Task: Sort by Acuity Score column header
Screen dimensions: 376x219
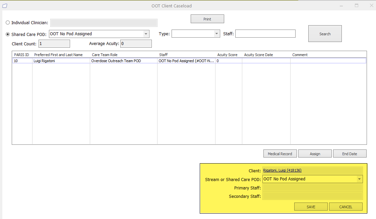Action: point(227,55)
